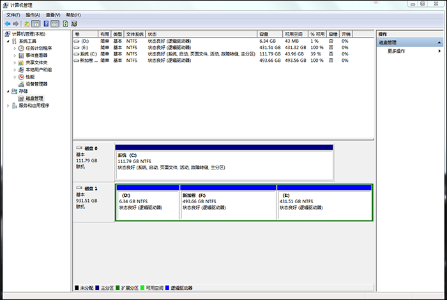This screenshot has width=447, height=300.
Task: Click the Up one level folder icon
Action: [x=27, y=24]
